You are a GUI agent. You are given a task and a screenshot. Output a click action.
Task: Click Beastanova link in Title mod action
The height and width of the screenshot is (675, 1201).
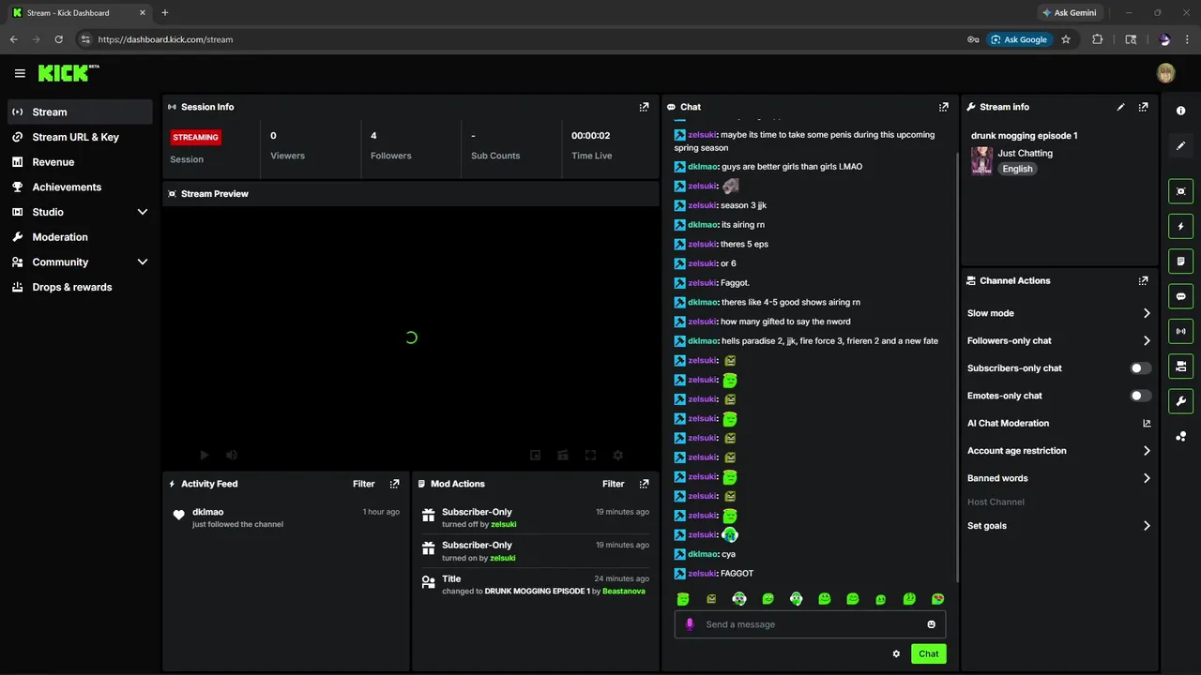[x=624, y=592]
